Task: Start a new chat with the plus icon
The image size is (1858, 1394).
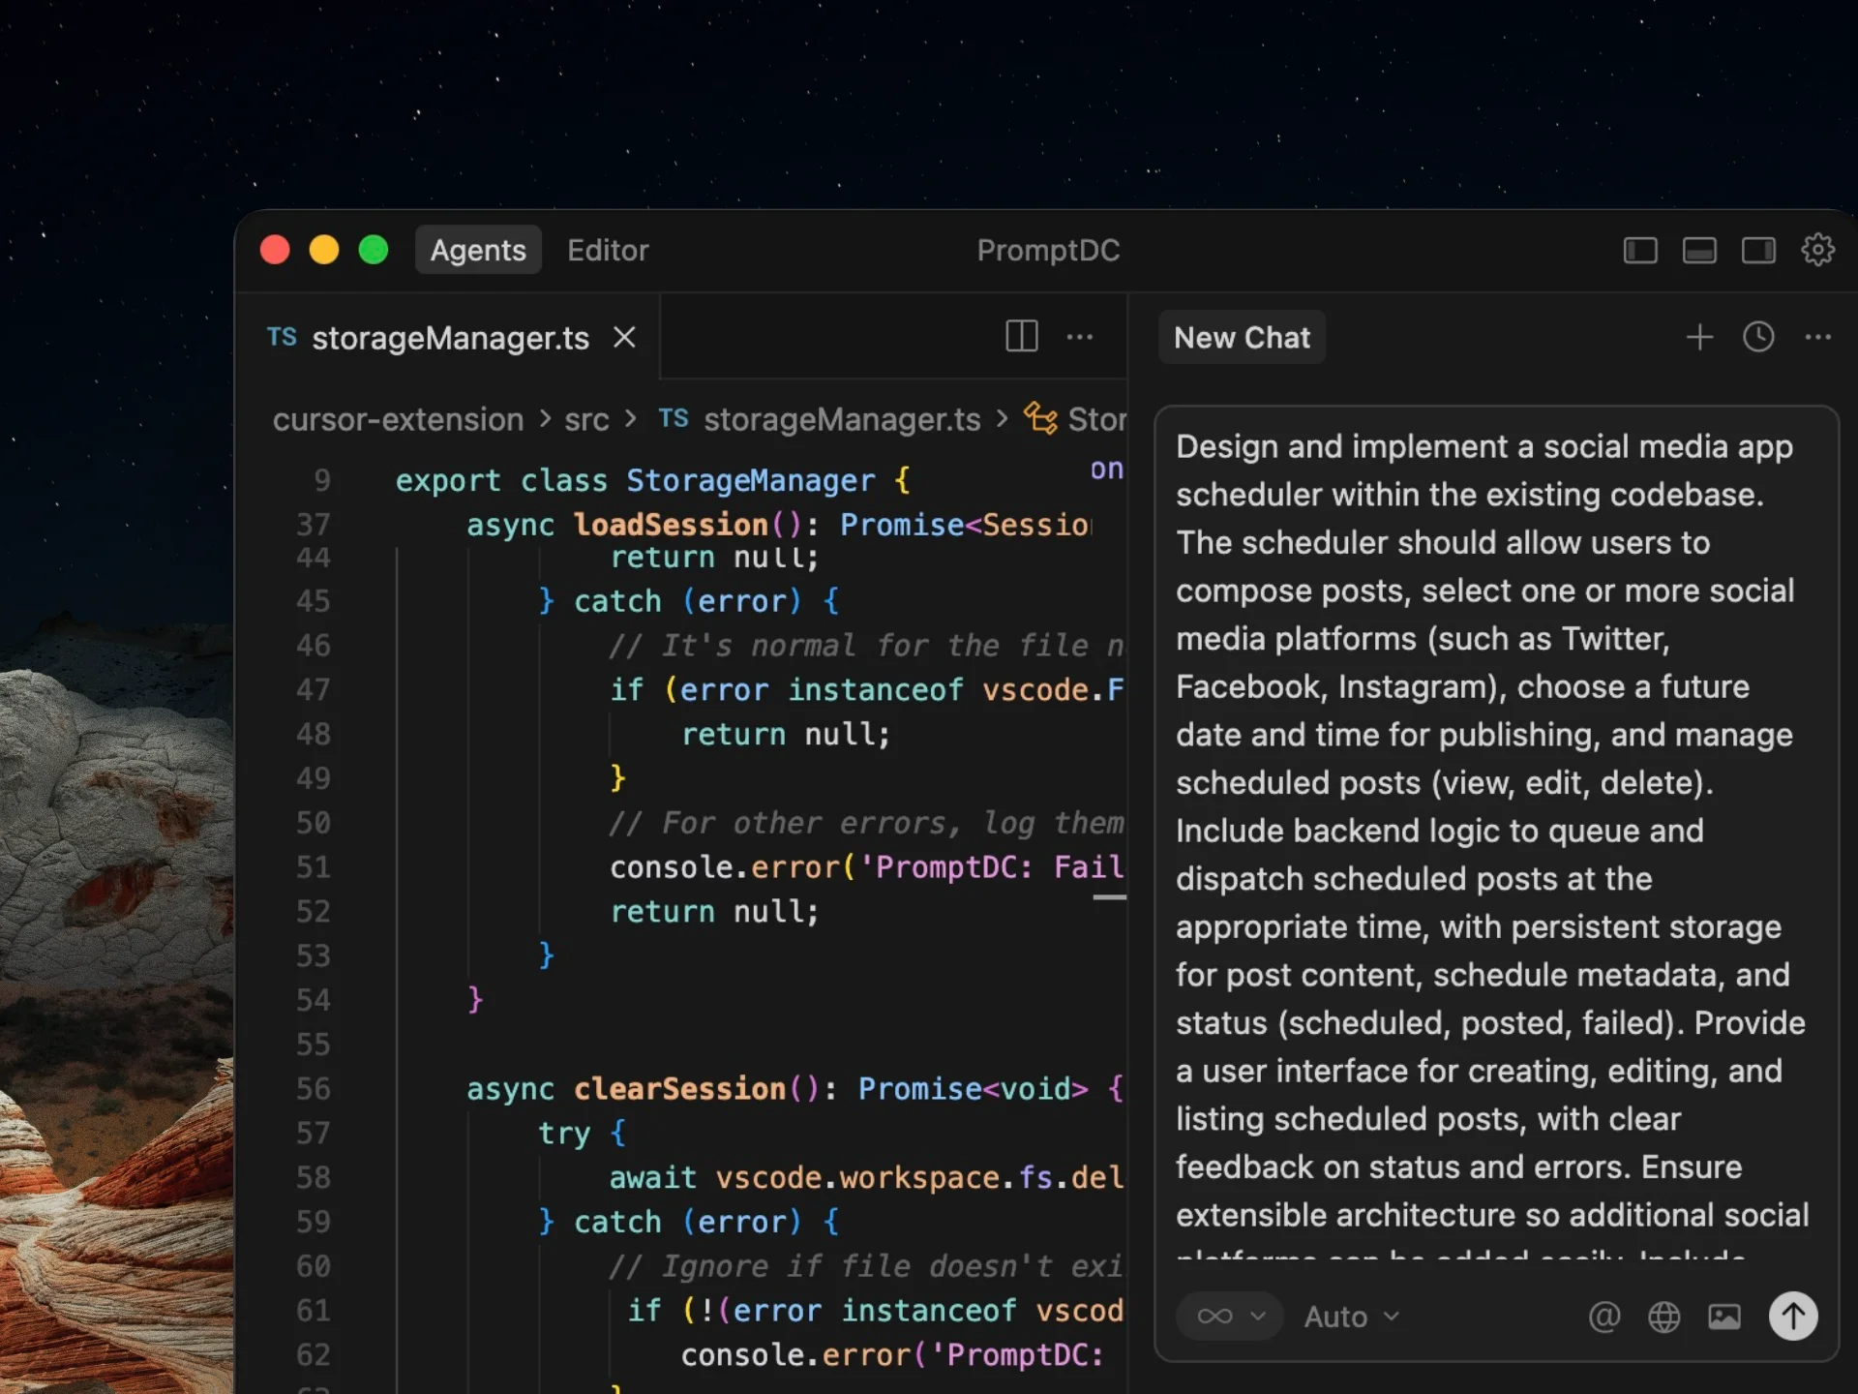Action: click(1699, 337)
